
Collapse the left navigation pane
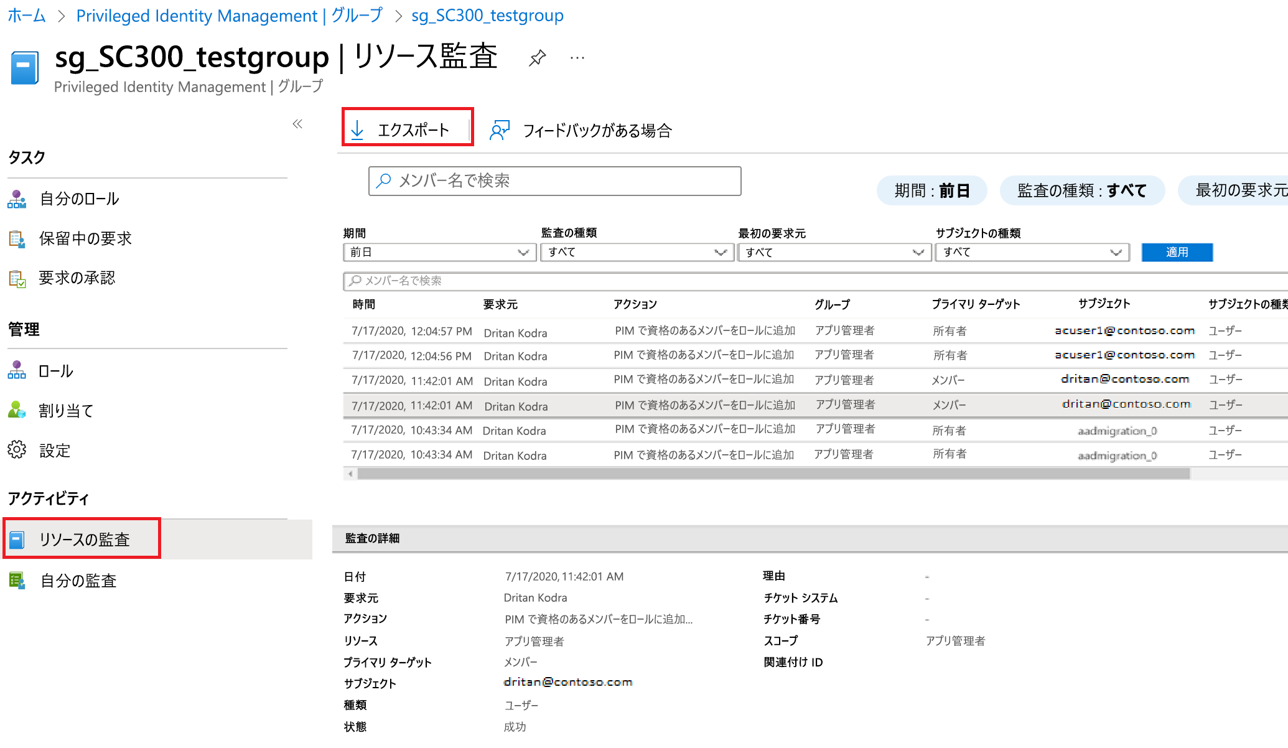[x=297, y=124]
